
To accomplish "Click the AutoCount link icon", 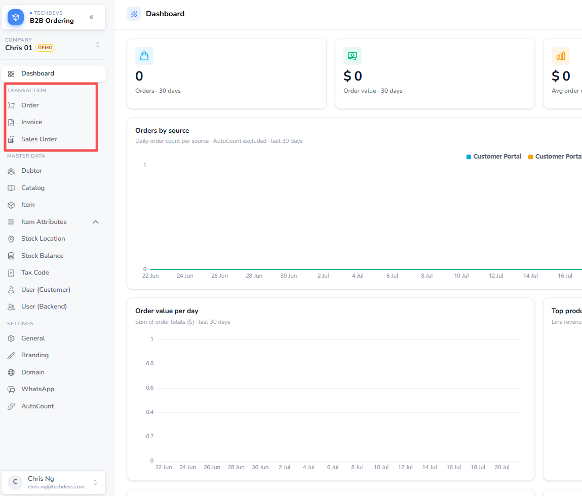I will 11,406.
